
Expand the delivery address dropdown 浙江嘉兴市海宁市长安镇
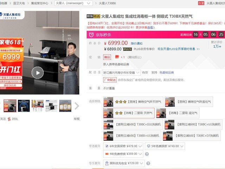click(x=121, y=73)
